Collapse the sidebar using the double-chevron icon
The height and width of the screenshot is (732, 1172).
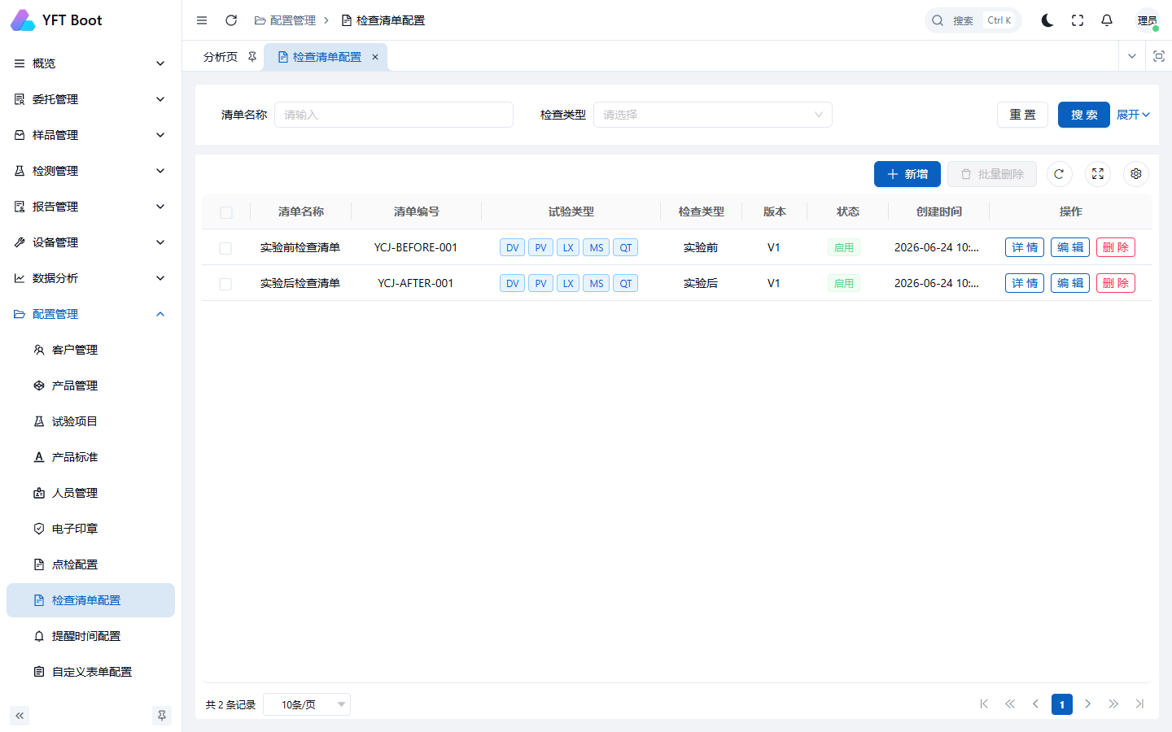[20, 716]
